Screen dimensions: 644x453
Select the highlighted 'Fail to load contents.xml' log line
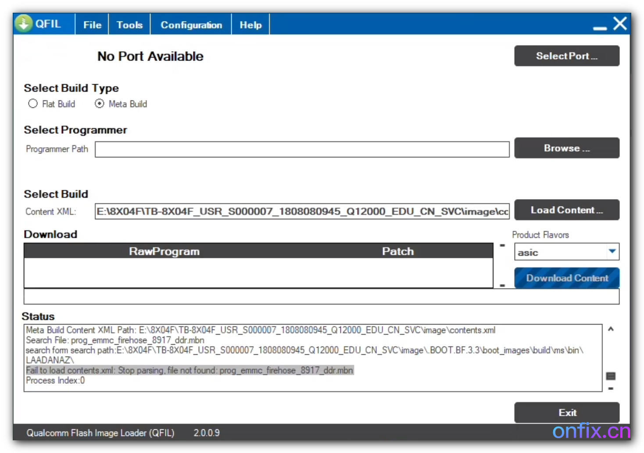coord(189,371)
